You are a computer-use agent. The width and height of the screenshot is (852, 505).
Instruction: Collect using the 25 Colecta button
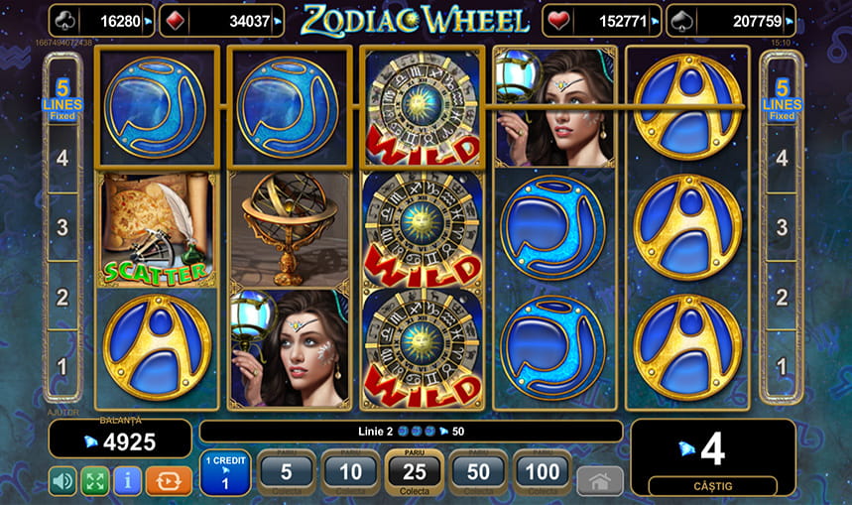point(415,472)
